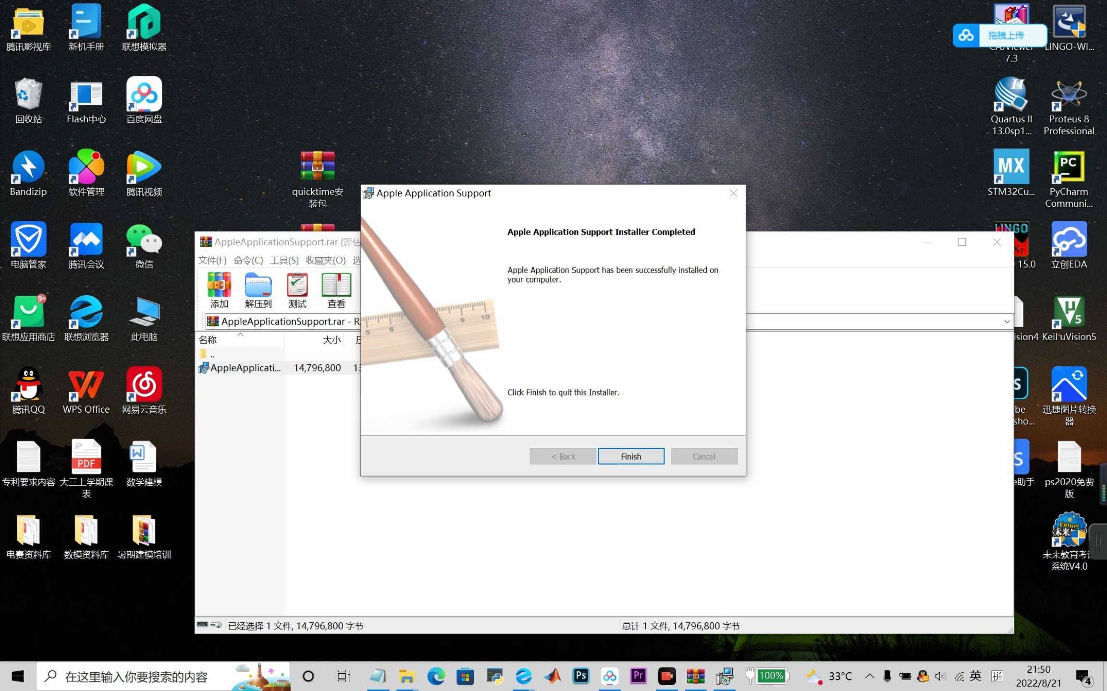The image size is (1107, 691).
Task: Toggle Chinese/English input method in taskbar
Action: point(974,676)
